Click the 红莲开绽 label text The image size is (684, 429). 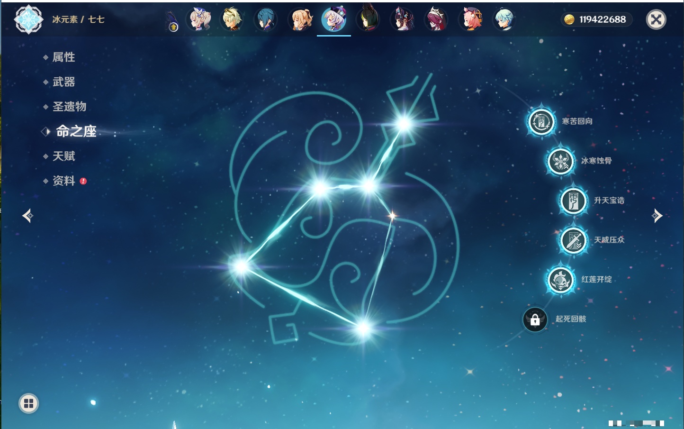coord(596,279)
